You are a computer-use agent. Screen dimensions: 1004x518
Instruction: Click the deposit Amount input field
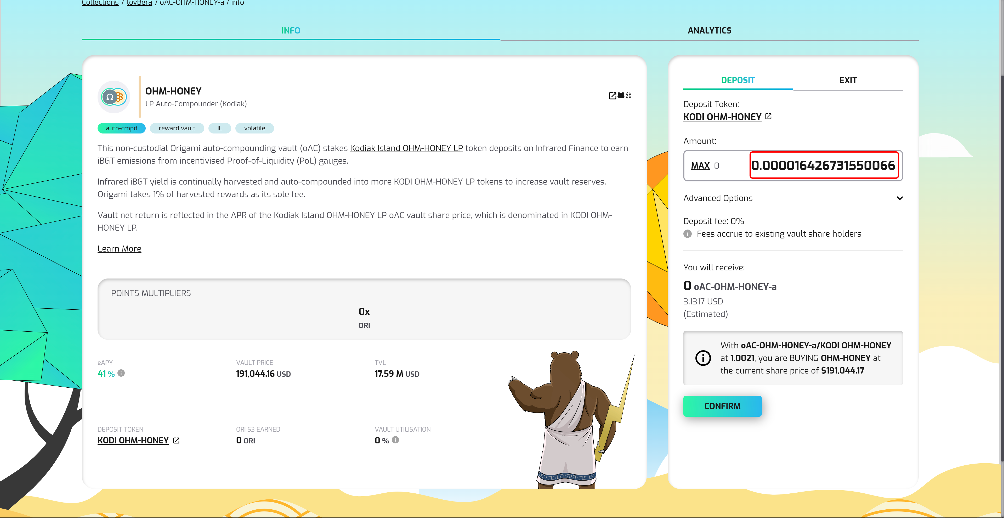click(x=823, y=165)
